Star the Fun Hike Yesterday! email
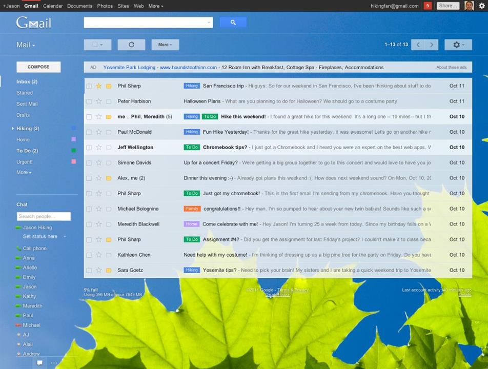Image resolution: width=488 pixels, height=369 pixels. pos(98,132)
